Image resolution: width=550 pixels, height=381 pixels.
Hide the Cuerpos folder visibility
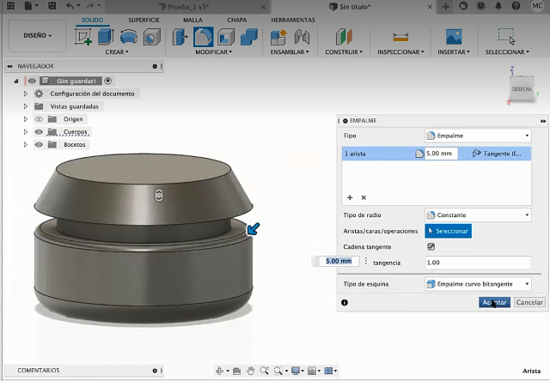point(39,132)
